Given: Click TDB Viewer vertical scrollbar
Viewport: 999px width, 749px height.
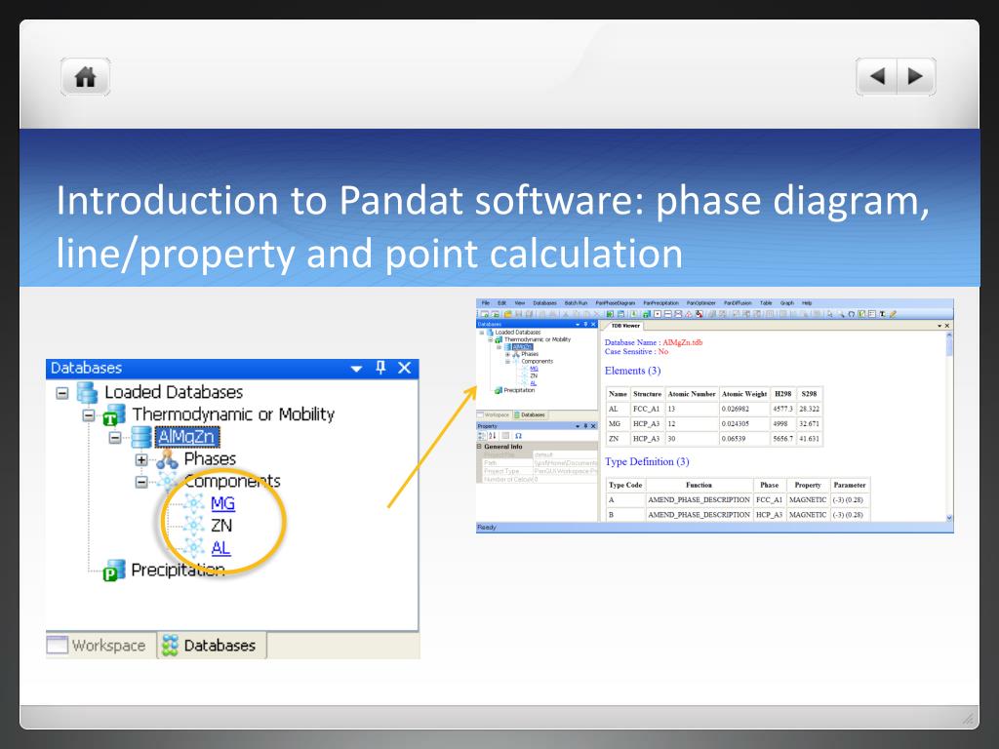Looking at the screenshot, I should 948,425.
